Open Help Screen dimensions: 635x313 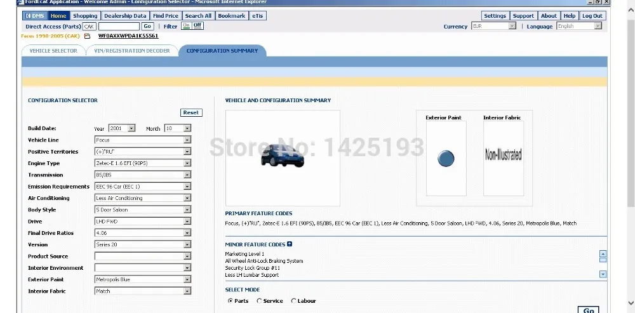570,16
